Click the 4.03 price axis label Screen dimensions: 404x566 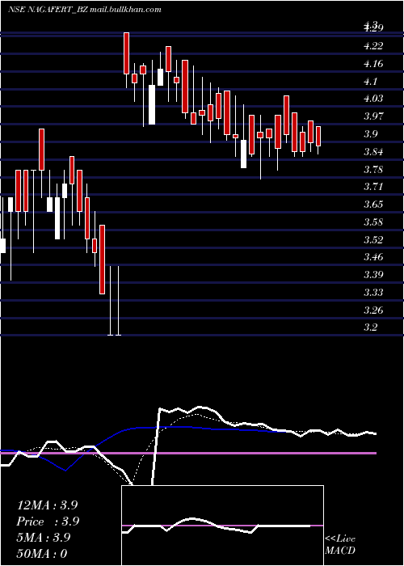pyautogui.click(x=373, y=99)
